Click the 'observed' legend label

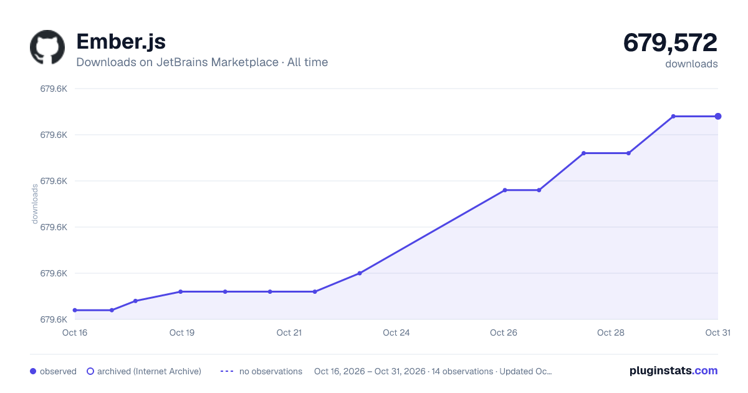coord(58,371)
